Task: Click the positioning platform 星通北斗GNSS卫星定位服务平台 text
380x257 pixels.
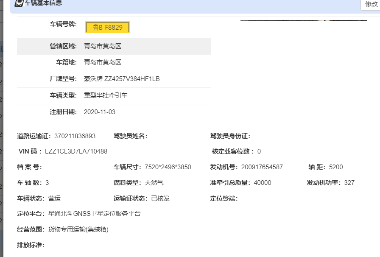Action: point(94,214)
